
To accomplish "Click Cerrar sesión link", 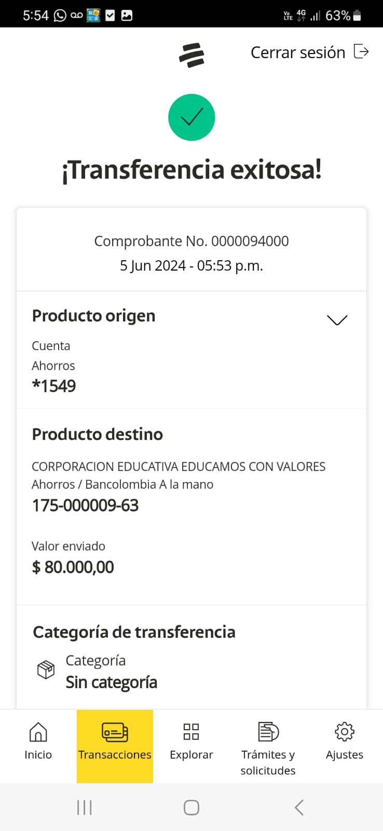I will (298, 52).
